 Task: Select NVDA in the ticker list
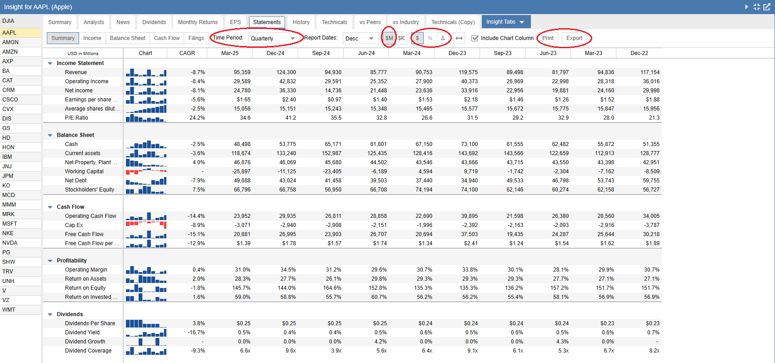(20, 243)
